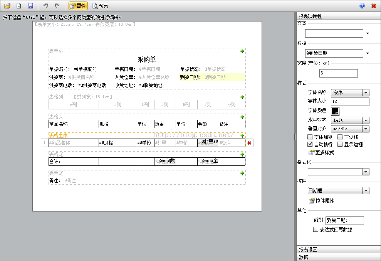Toggle 下划线 underline checkbox
381x261 pixels.
340,137
